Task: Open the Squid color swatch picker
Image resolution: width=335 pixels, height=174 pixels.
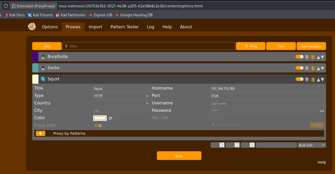Action: (100, 118)
